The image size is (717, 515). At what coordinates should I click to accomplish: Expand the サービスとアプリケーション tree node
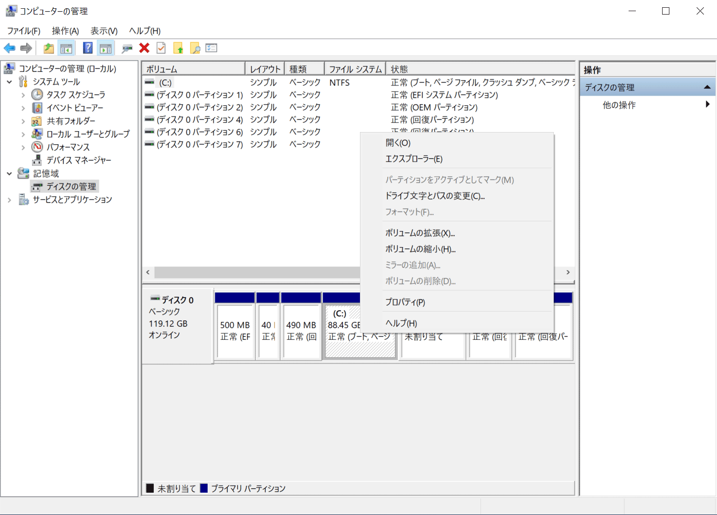9,199
